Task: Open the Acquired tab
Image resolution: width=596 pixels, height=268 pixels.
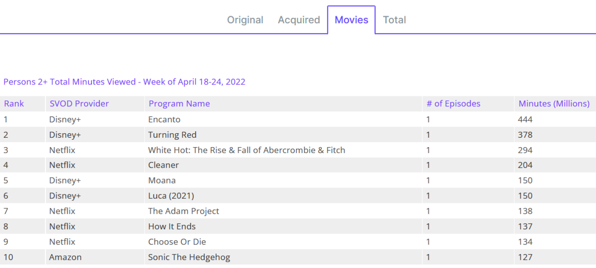Action: pyautogui.click(x=298, y=20)
